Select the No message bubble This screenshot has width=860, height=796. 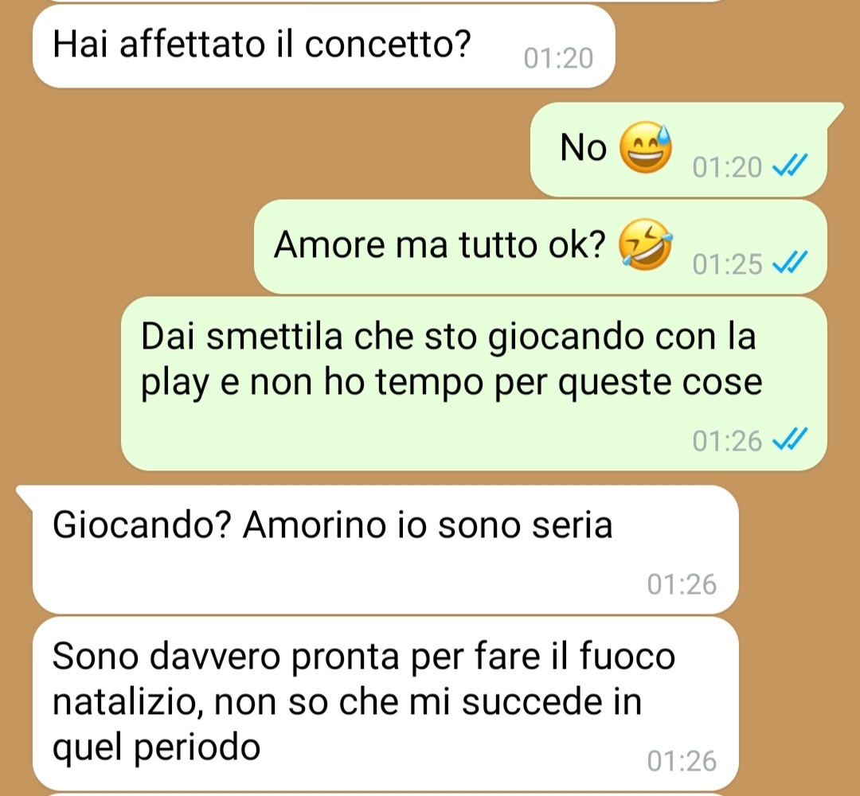click(679, 149)
